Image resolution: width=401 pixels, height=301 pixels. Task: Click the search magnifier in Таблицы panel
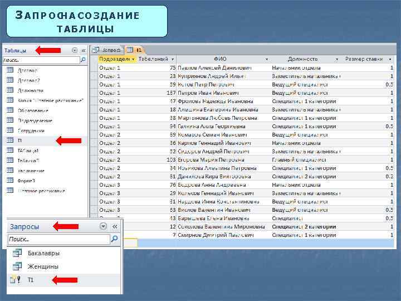83,60
